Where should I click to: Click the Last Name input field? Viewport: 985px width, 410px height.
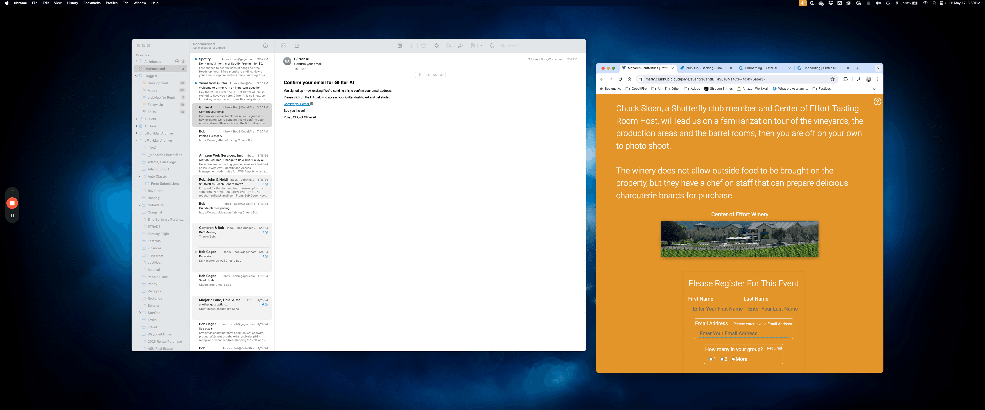pyautogui.click(x=773, y=309)
